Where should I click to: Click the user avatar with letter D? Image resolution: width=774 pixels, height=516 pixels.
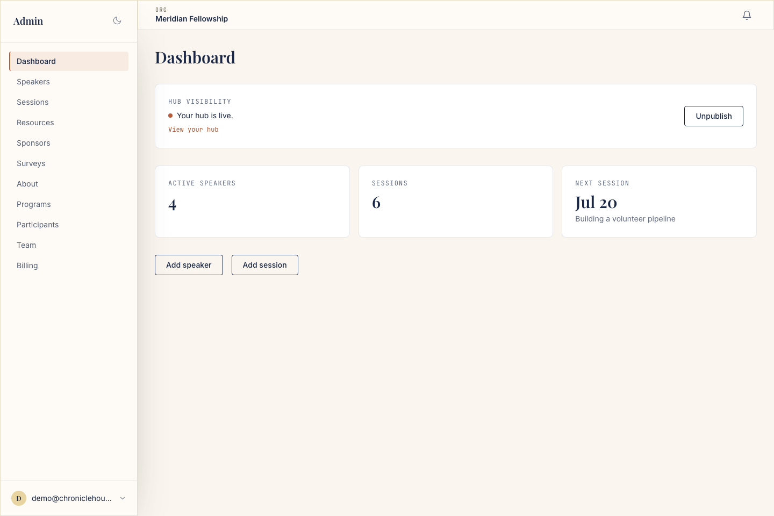(x=19, y=498)
